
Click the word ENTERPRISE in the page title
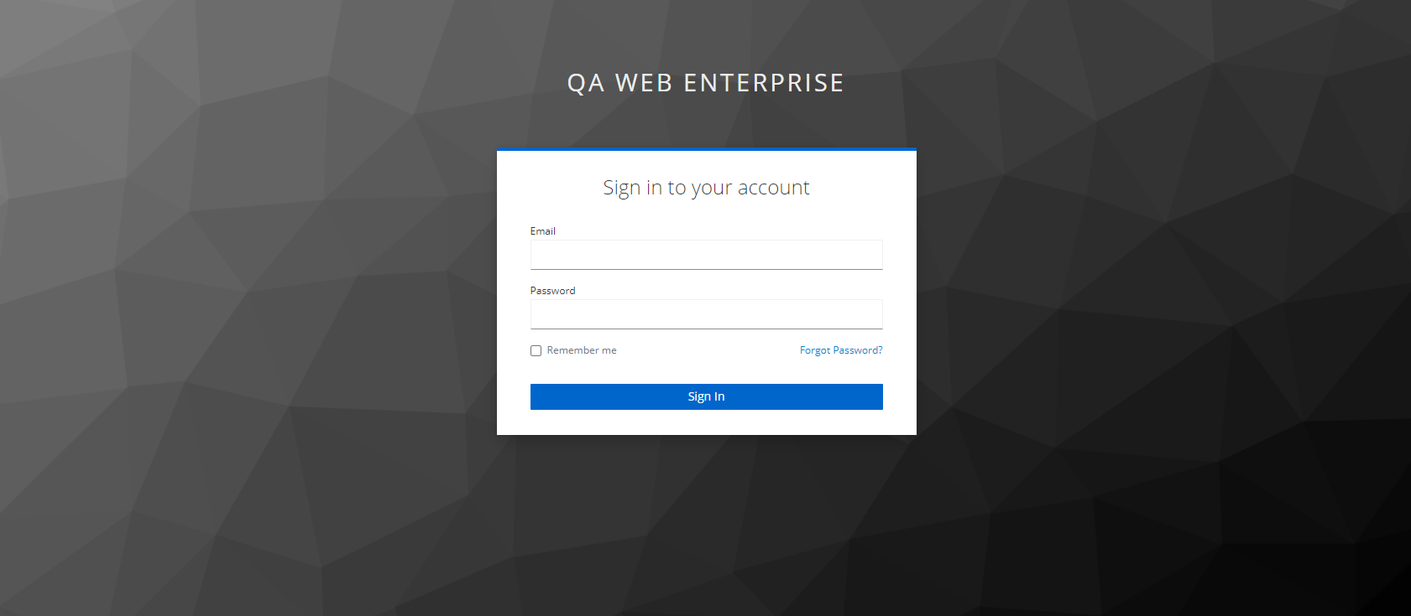point(764,83)
